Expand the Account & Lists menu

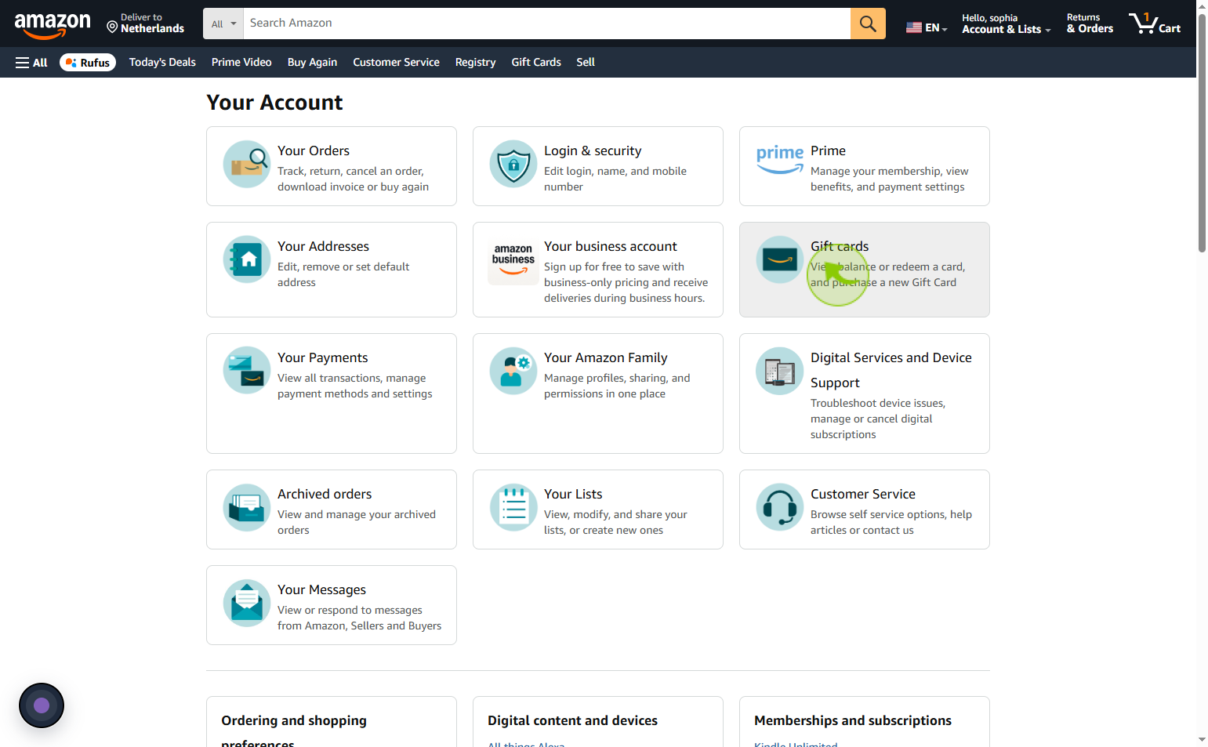(1006, 24)
